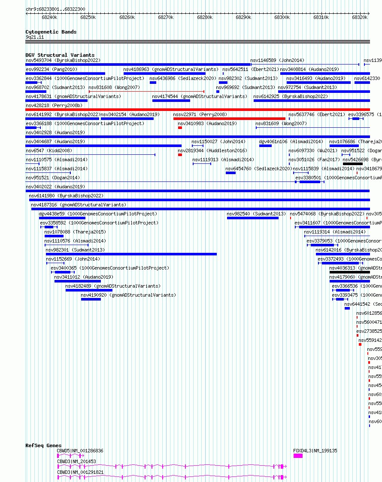
Task: Select nsv982301 (Sudmant2013) label
Action: click(x=75, y=250)
